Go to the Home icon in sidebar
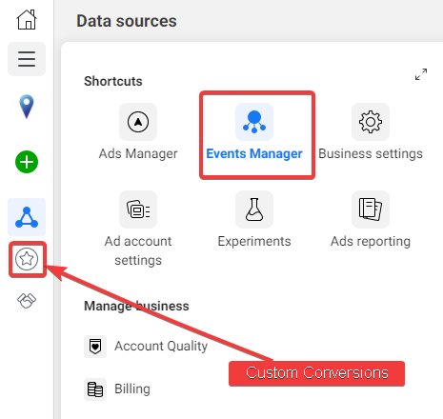443x419 pixels. click(27, 20)
